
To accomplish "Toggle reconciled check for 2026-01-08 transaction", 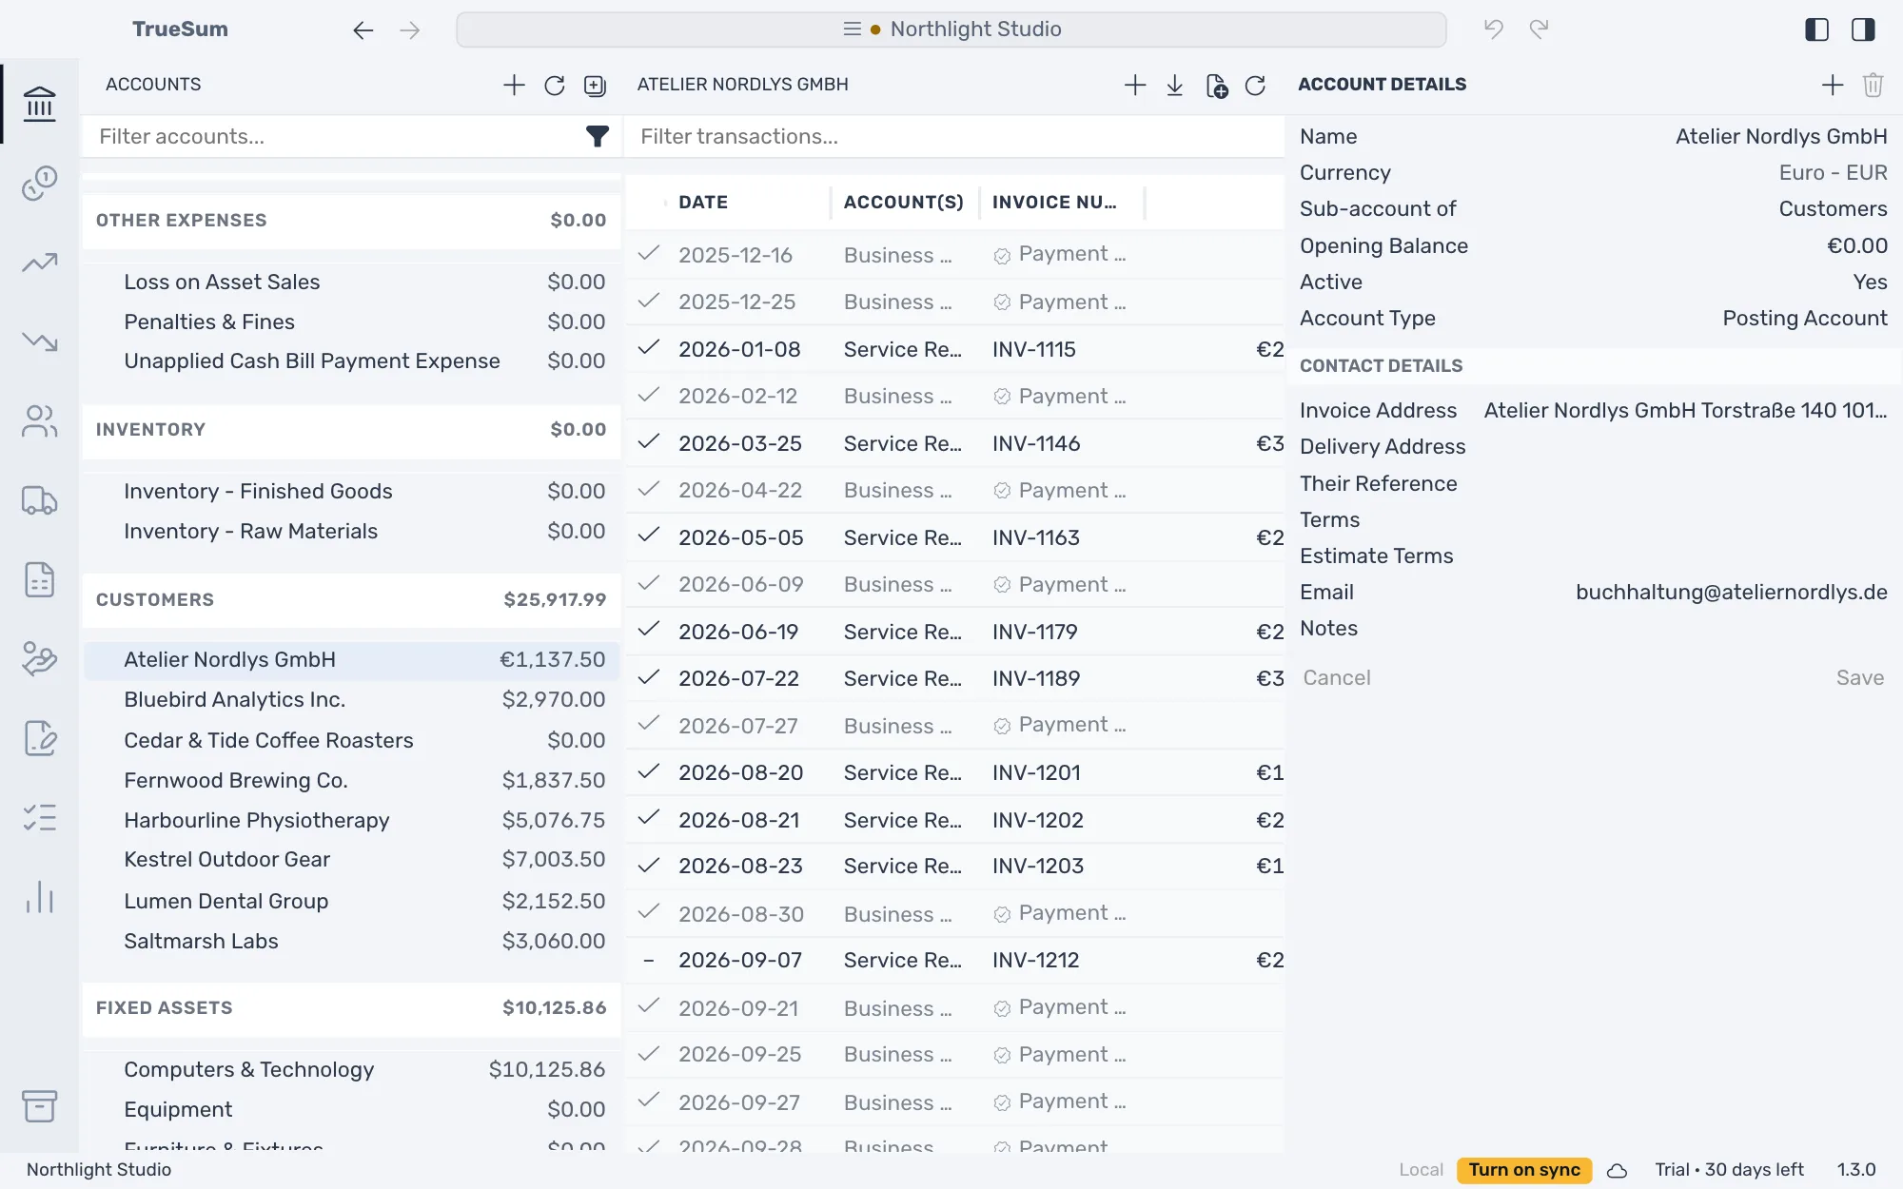I will tap(649, 348).
